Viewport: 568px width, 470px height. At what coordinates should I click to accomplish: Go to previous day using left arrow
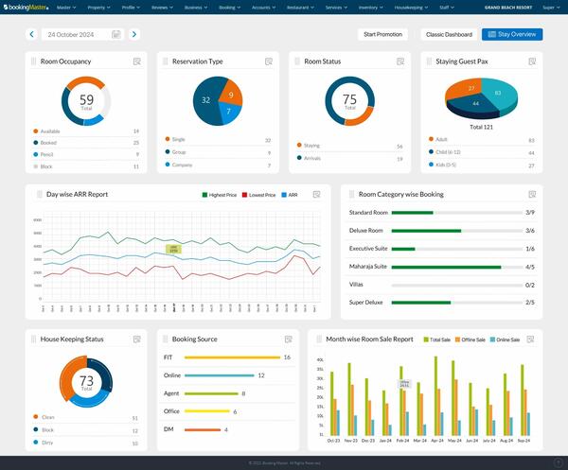pos(31,34)
